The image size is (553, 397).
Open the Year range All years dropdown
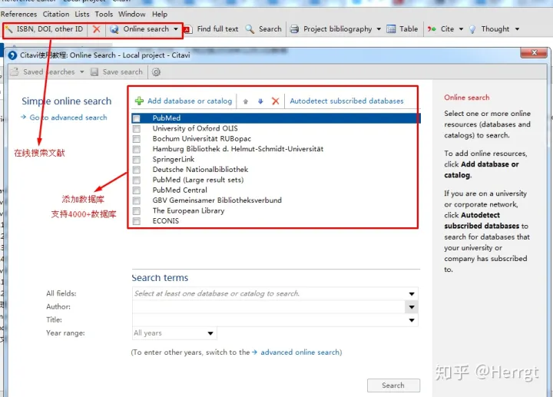click(x=174, y=333)
